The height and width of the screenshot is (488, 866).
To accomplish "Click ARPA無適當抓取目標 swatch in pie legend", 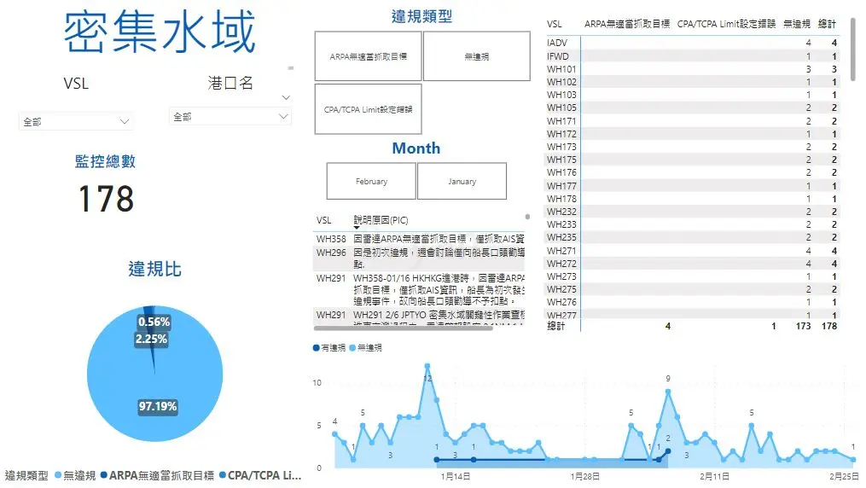I will click(x=104, y=475).
